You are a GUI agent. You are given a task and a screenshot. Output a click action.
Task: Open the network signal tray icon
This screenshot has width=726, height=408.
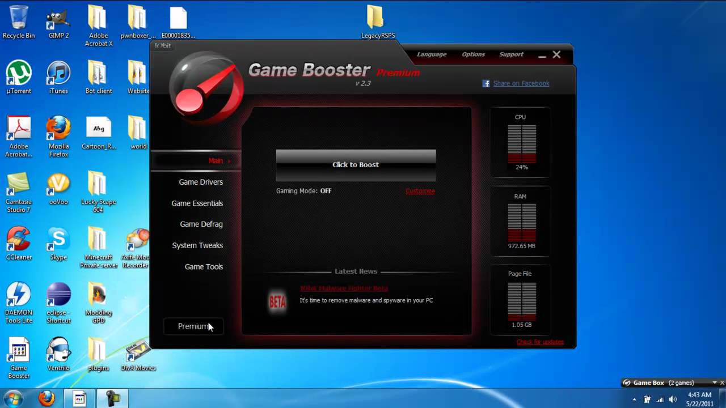click(x=660, y=399)
